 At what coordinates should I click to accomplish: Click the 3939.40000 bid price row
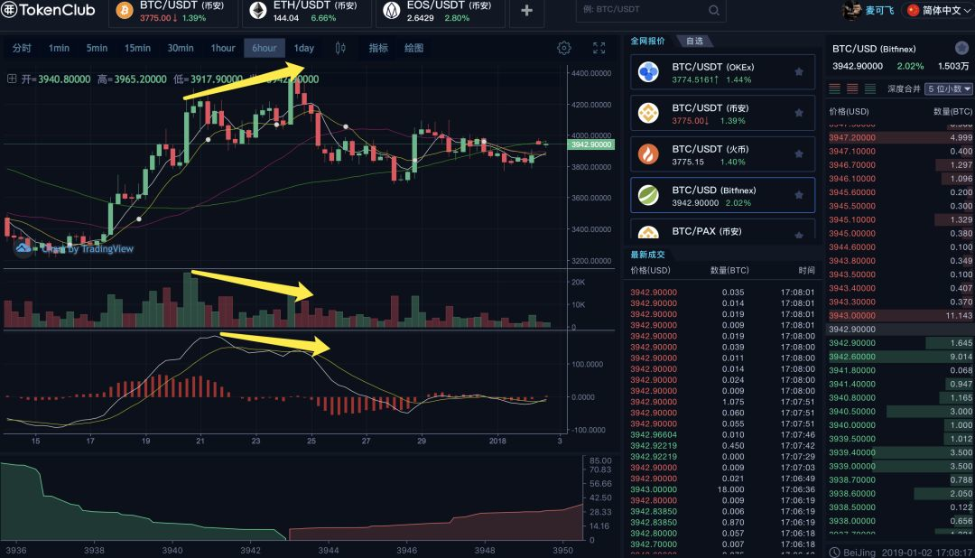900,452
